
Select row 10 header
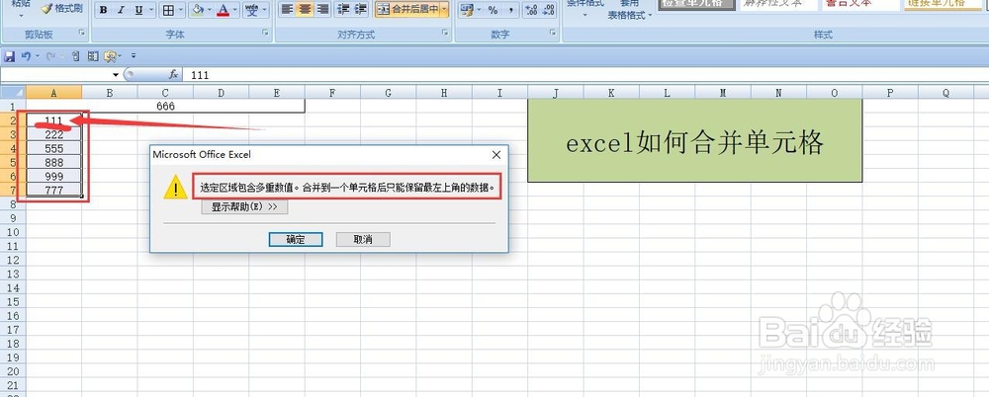pos(13,232)
